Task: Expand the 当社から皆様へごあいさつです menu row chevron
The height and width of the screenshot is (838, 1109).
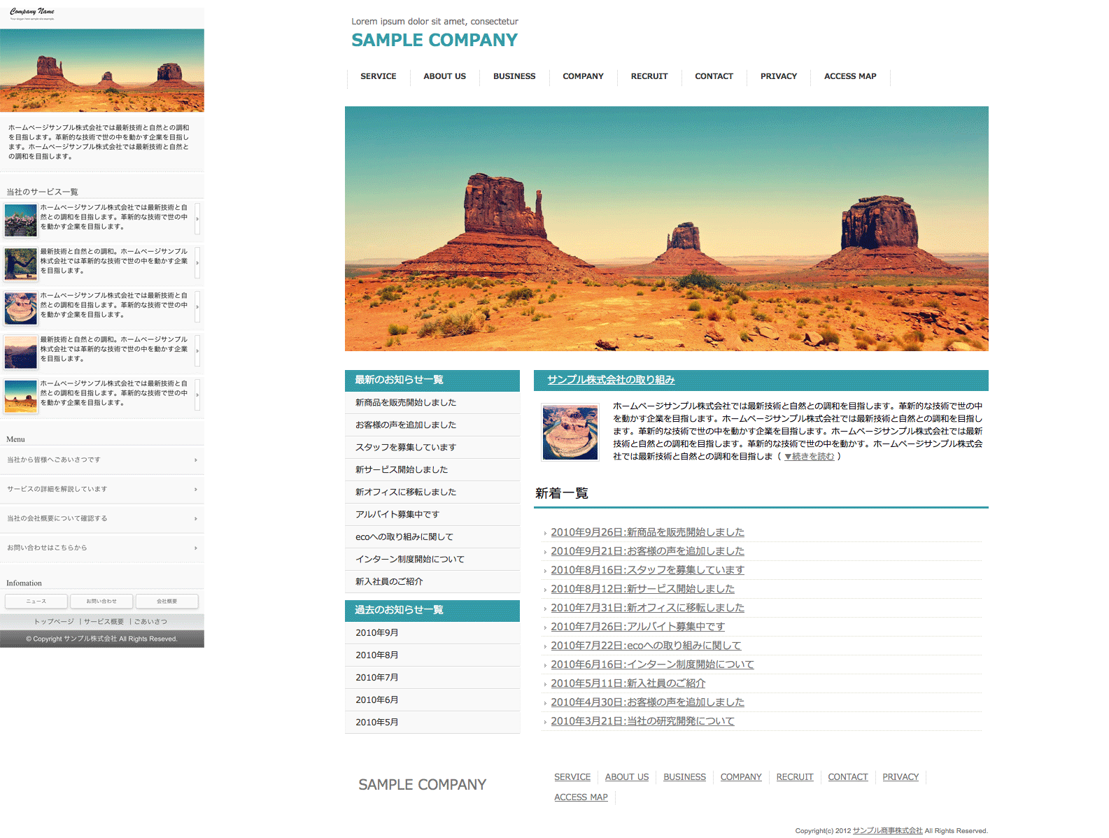Action: click(196, 460)
